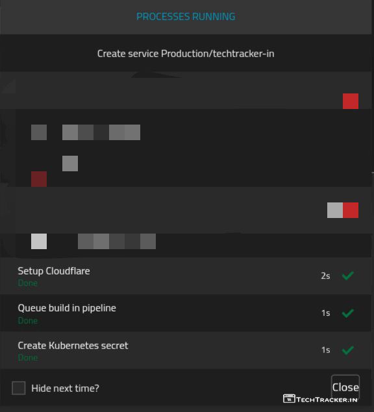Click the gray and red pixelated block pair
Image resolution: width=374 pixels, height=412 pixels.
343,210
